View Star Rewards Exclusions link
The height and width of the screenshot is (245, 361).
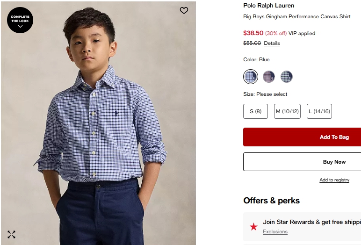[x=275, y=232]
